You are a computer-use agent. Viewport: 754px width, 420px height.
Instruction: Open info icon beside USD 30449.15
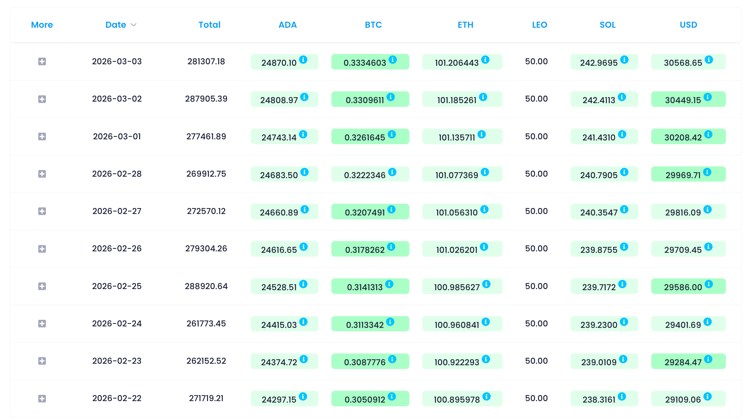[708, 97]
